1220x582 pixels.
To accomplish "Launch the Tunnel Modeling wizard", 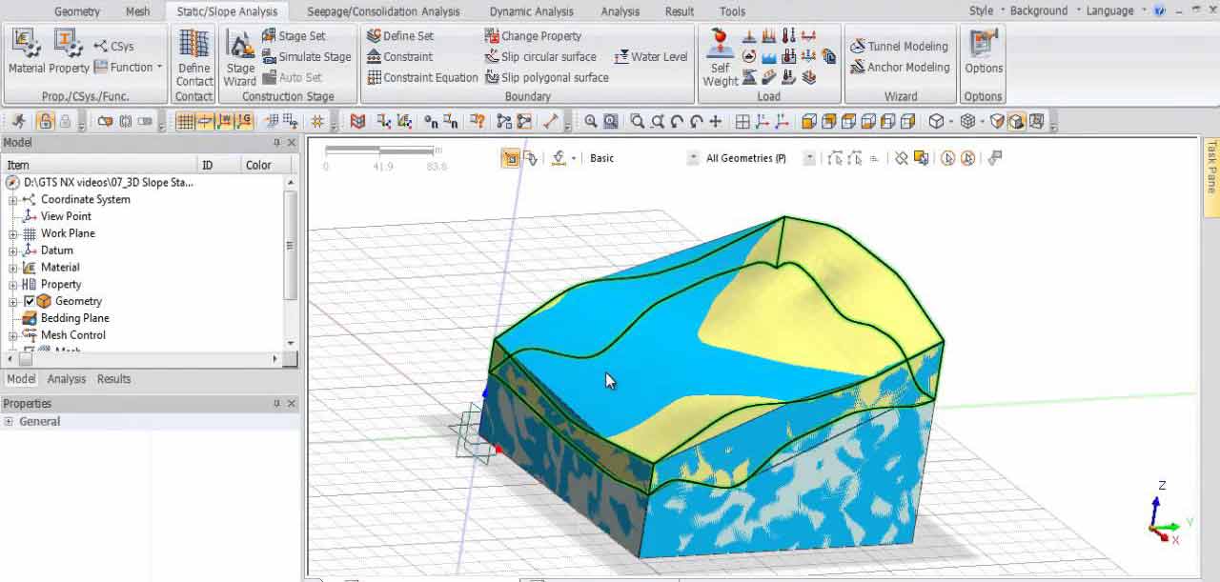I will (900, 45).
